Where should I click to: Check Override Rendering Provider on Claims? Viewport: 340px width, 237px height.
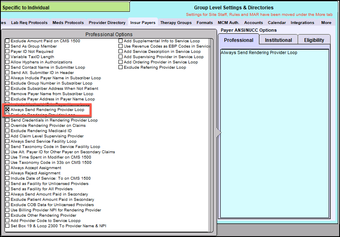tap(7, 125)
